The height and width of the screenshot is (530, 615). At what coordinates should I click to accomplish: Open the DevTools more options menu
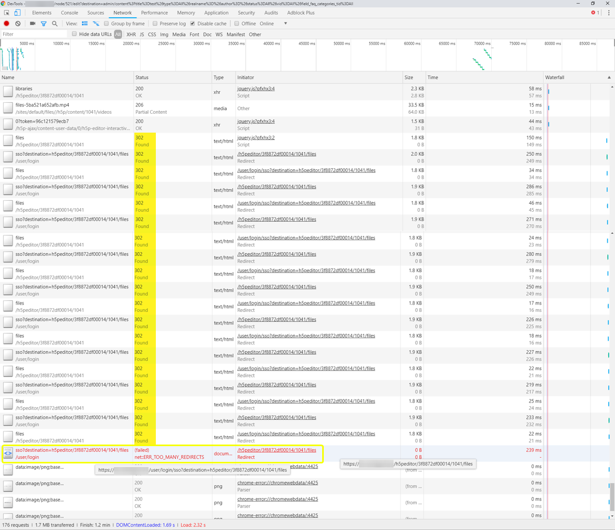click(x=609, y=13)
